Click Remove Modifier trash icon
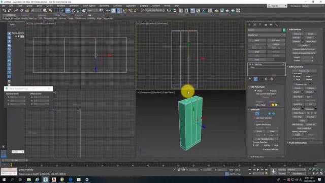This screenshot has height=183, width=325. tap(266, 79)
